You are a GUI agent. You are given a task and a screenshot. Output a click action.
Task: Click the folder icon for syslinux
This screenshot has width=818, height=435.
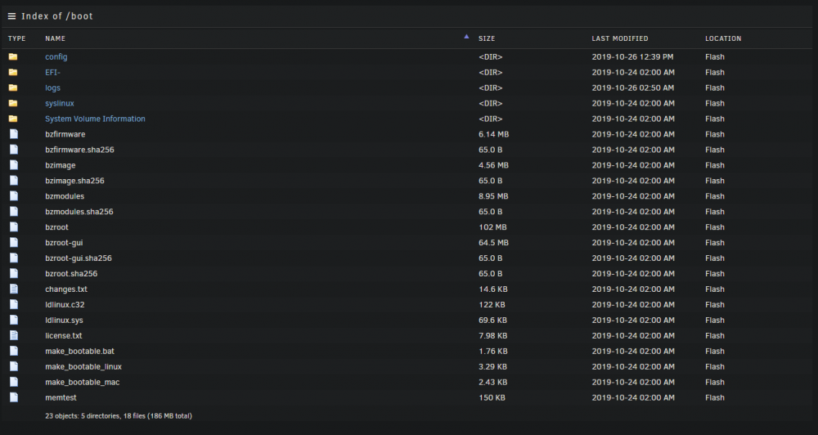[13, 103]
